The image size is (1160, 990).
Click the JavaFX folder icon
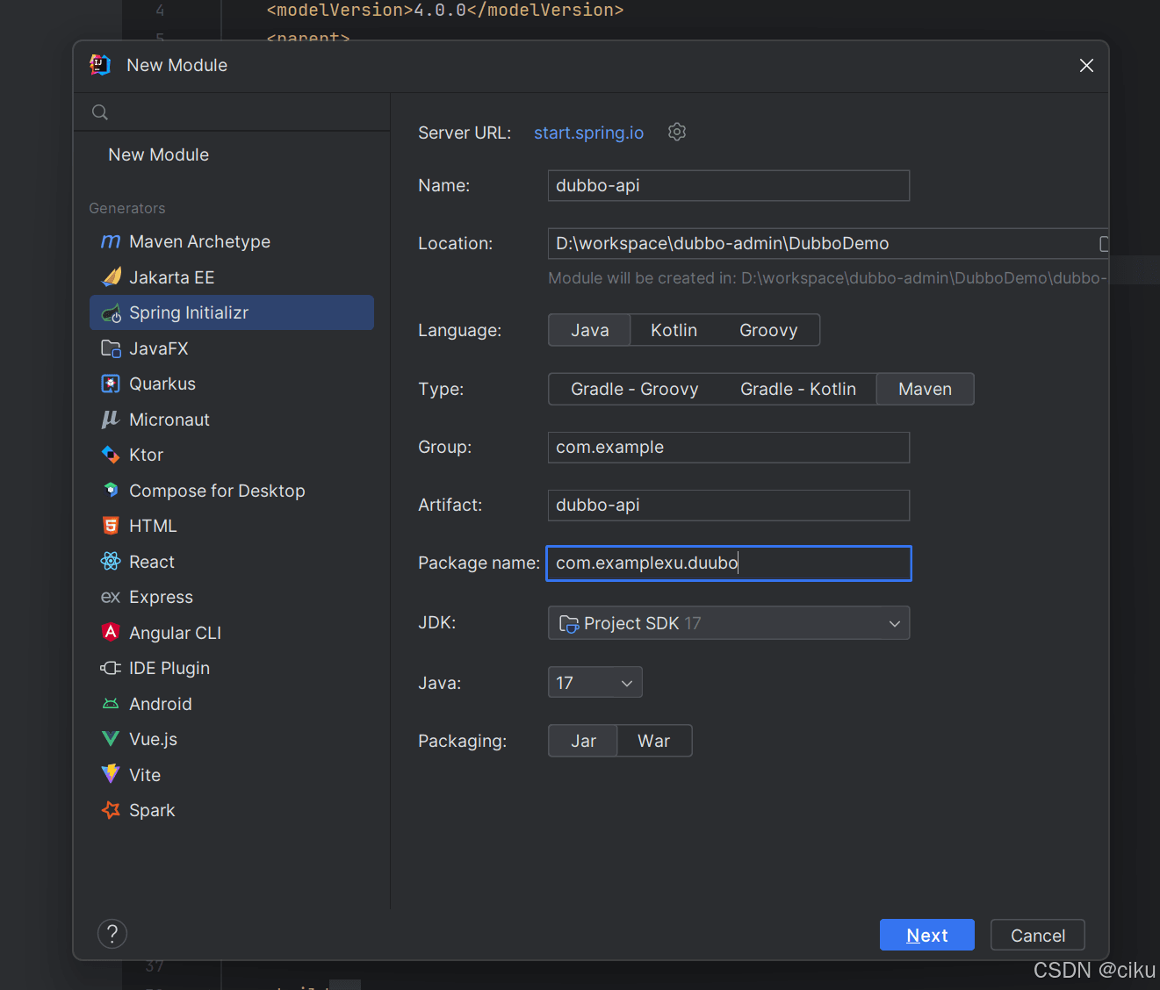[111, 348]
